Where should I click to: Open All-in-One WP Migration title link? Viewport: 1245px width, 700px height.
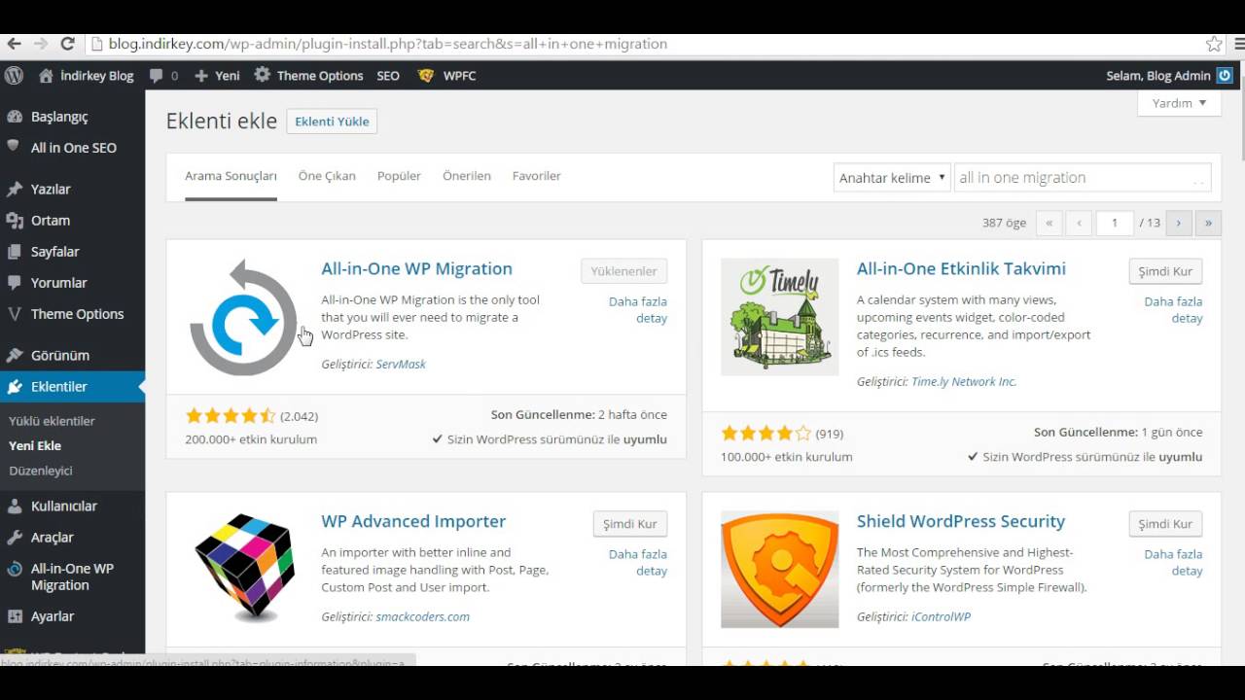(x=416, y=269)
